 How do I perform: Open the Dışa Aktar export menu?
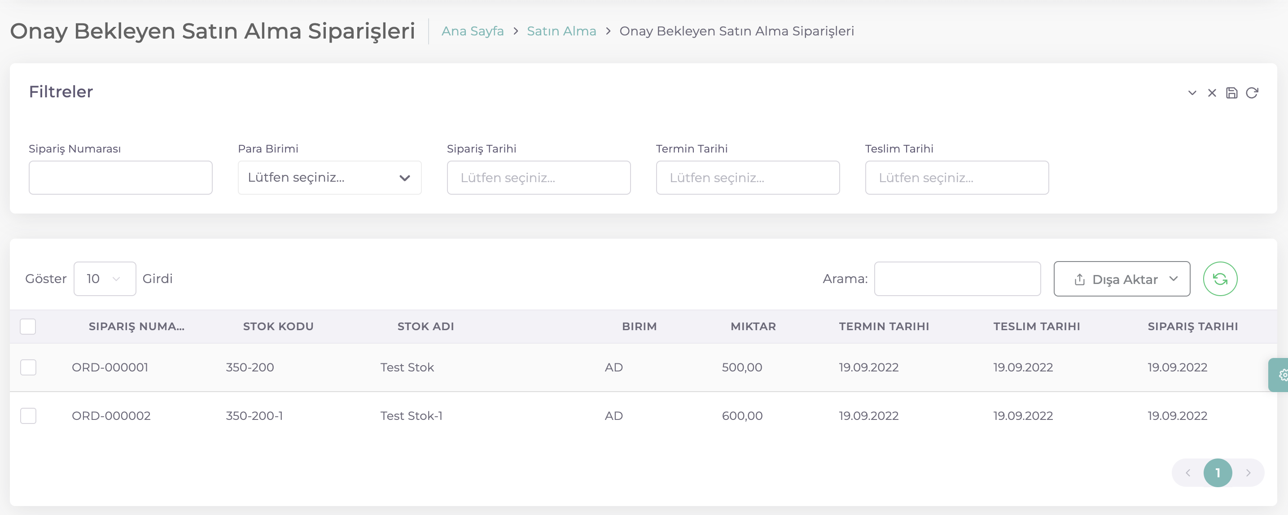pos(1122,279)
